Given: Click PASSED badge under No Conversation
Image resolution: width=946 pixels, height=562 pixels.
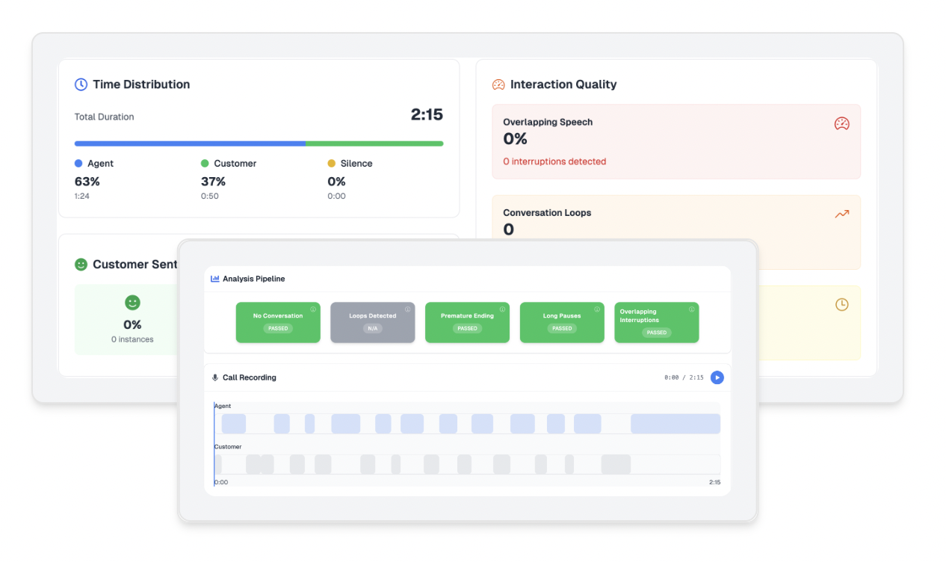Looking at the screenshot, I should (278, 328).
